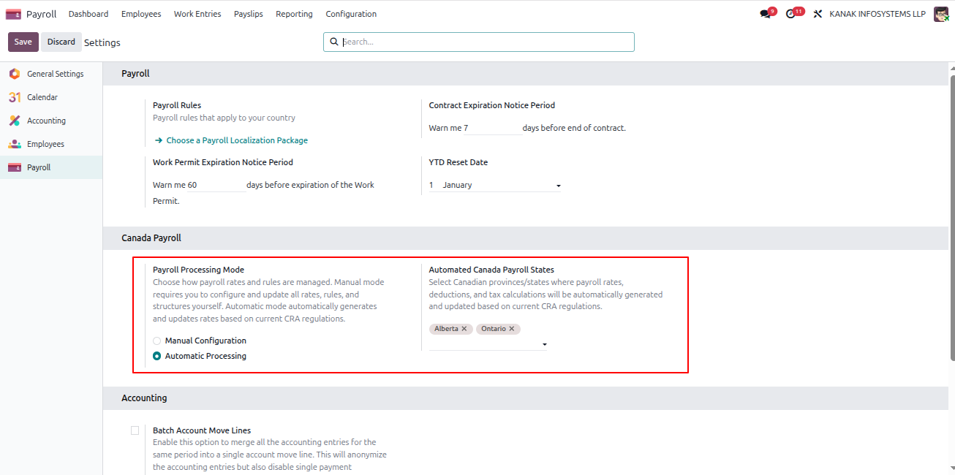Remove the Alberta tag
This screenshot has width=955, height=475.
[464, 329]
